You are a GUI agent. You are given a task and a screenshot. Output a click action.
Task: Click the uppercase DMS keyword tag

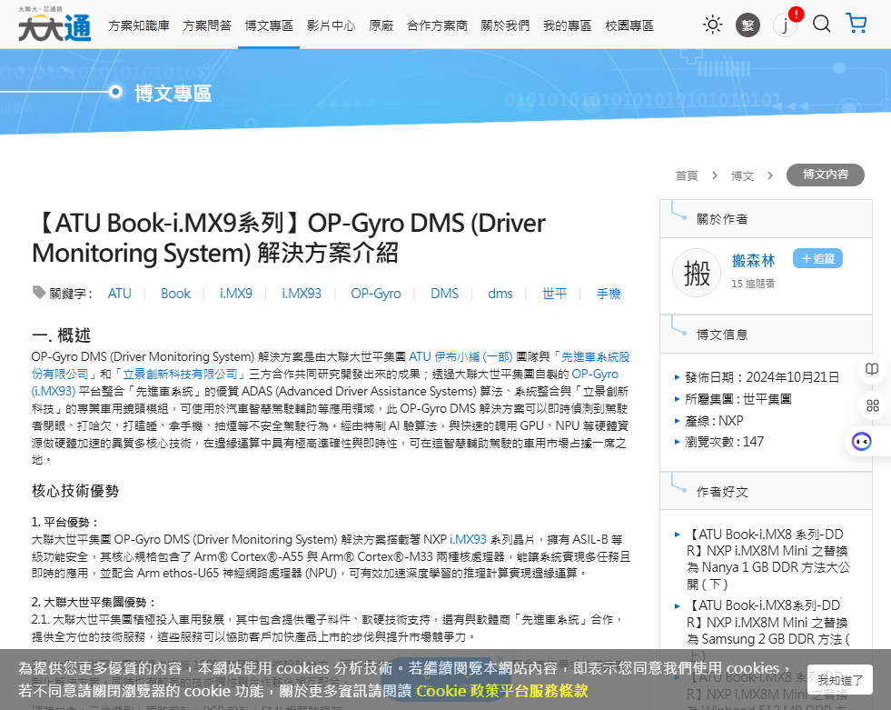click(x=444, y=294)
